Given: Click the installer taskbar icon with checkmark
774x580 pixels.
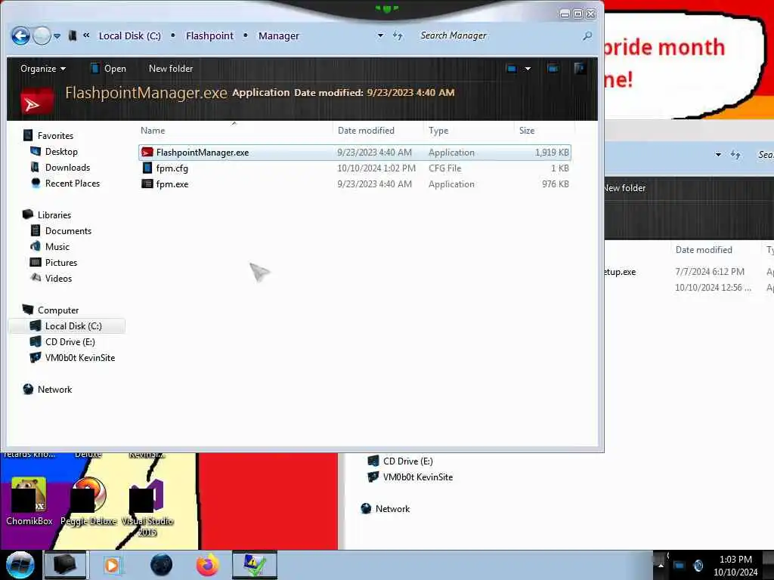Looking at the screenshot, I should [x=254, y=565].
